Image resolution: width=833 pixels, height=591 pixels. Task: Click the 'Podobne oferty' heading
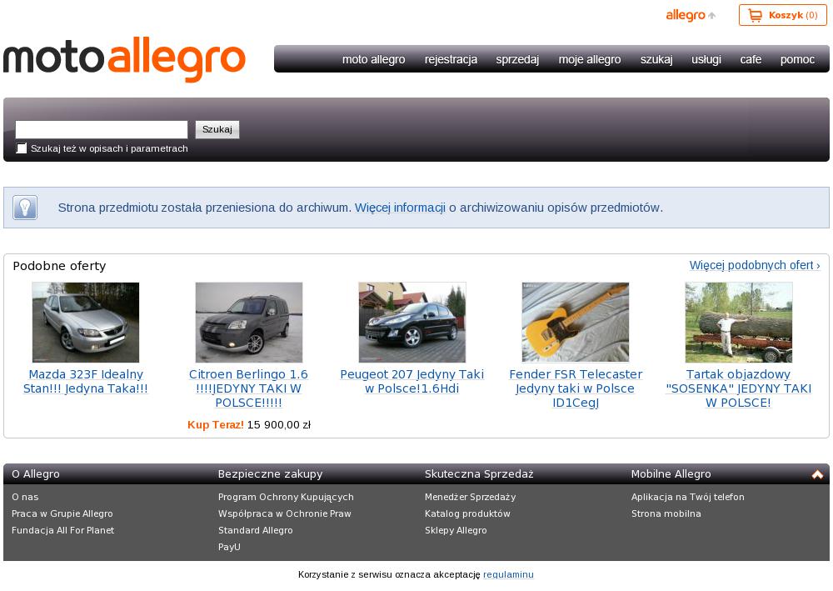(59, 266)
